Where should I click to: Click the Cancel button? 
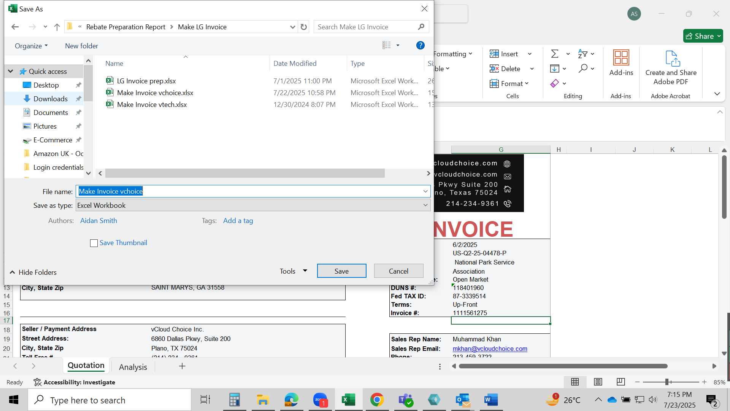pos(398,271)
